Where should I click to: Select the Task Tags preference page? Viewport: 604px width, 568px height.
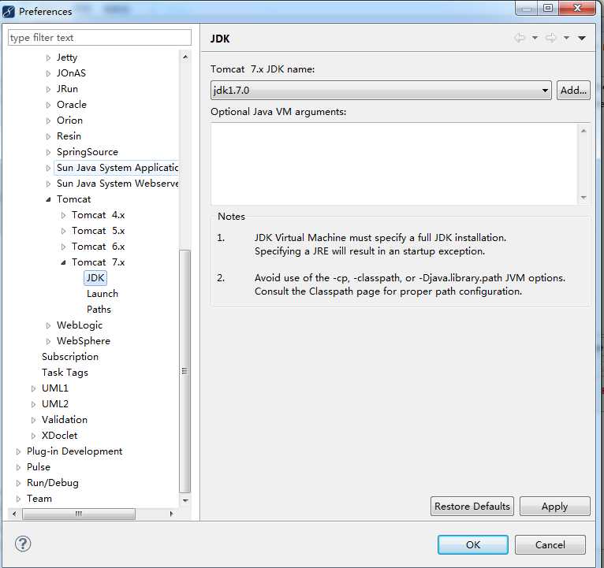(x=65, y=373)
